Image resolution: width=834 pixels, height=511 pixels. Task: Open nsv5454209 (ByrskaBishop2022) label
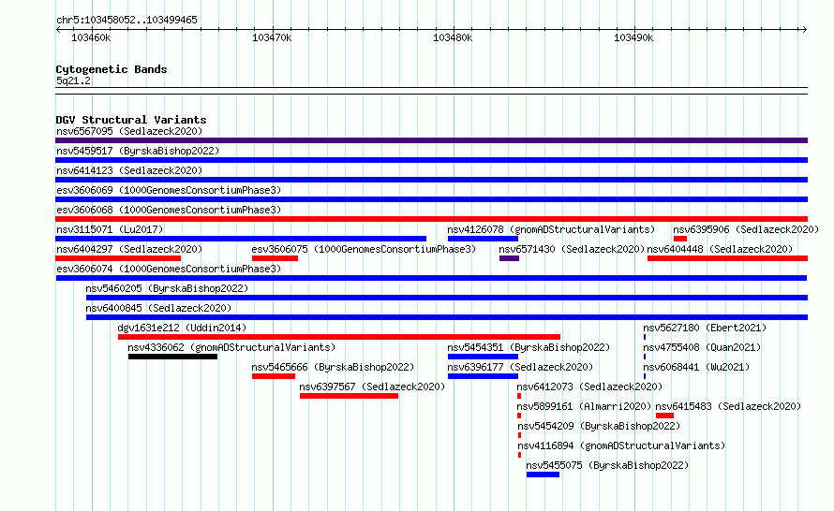(x=599, y=426)
